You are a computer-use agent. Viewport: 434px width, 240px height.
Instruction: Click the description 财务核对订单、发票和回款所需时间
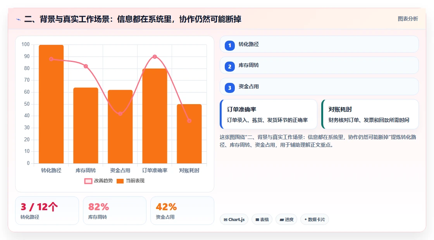(x=369, y=120)
